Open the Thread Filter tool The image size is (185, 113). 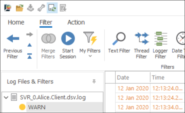click(142, 45)
